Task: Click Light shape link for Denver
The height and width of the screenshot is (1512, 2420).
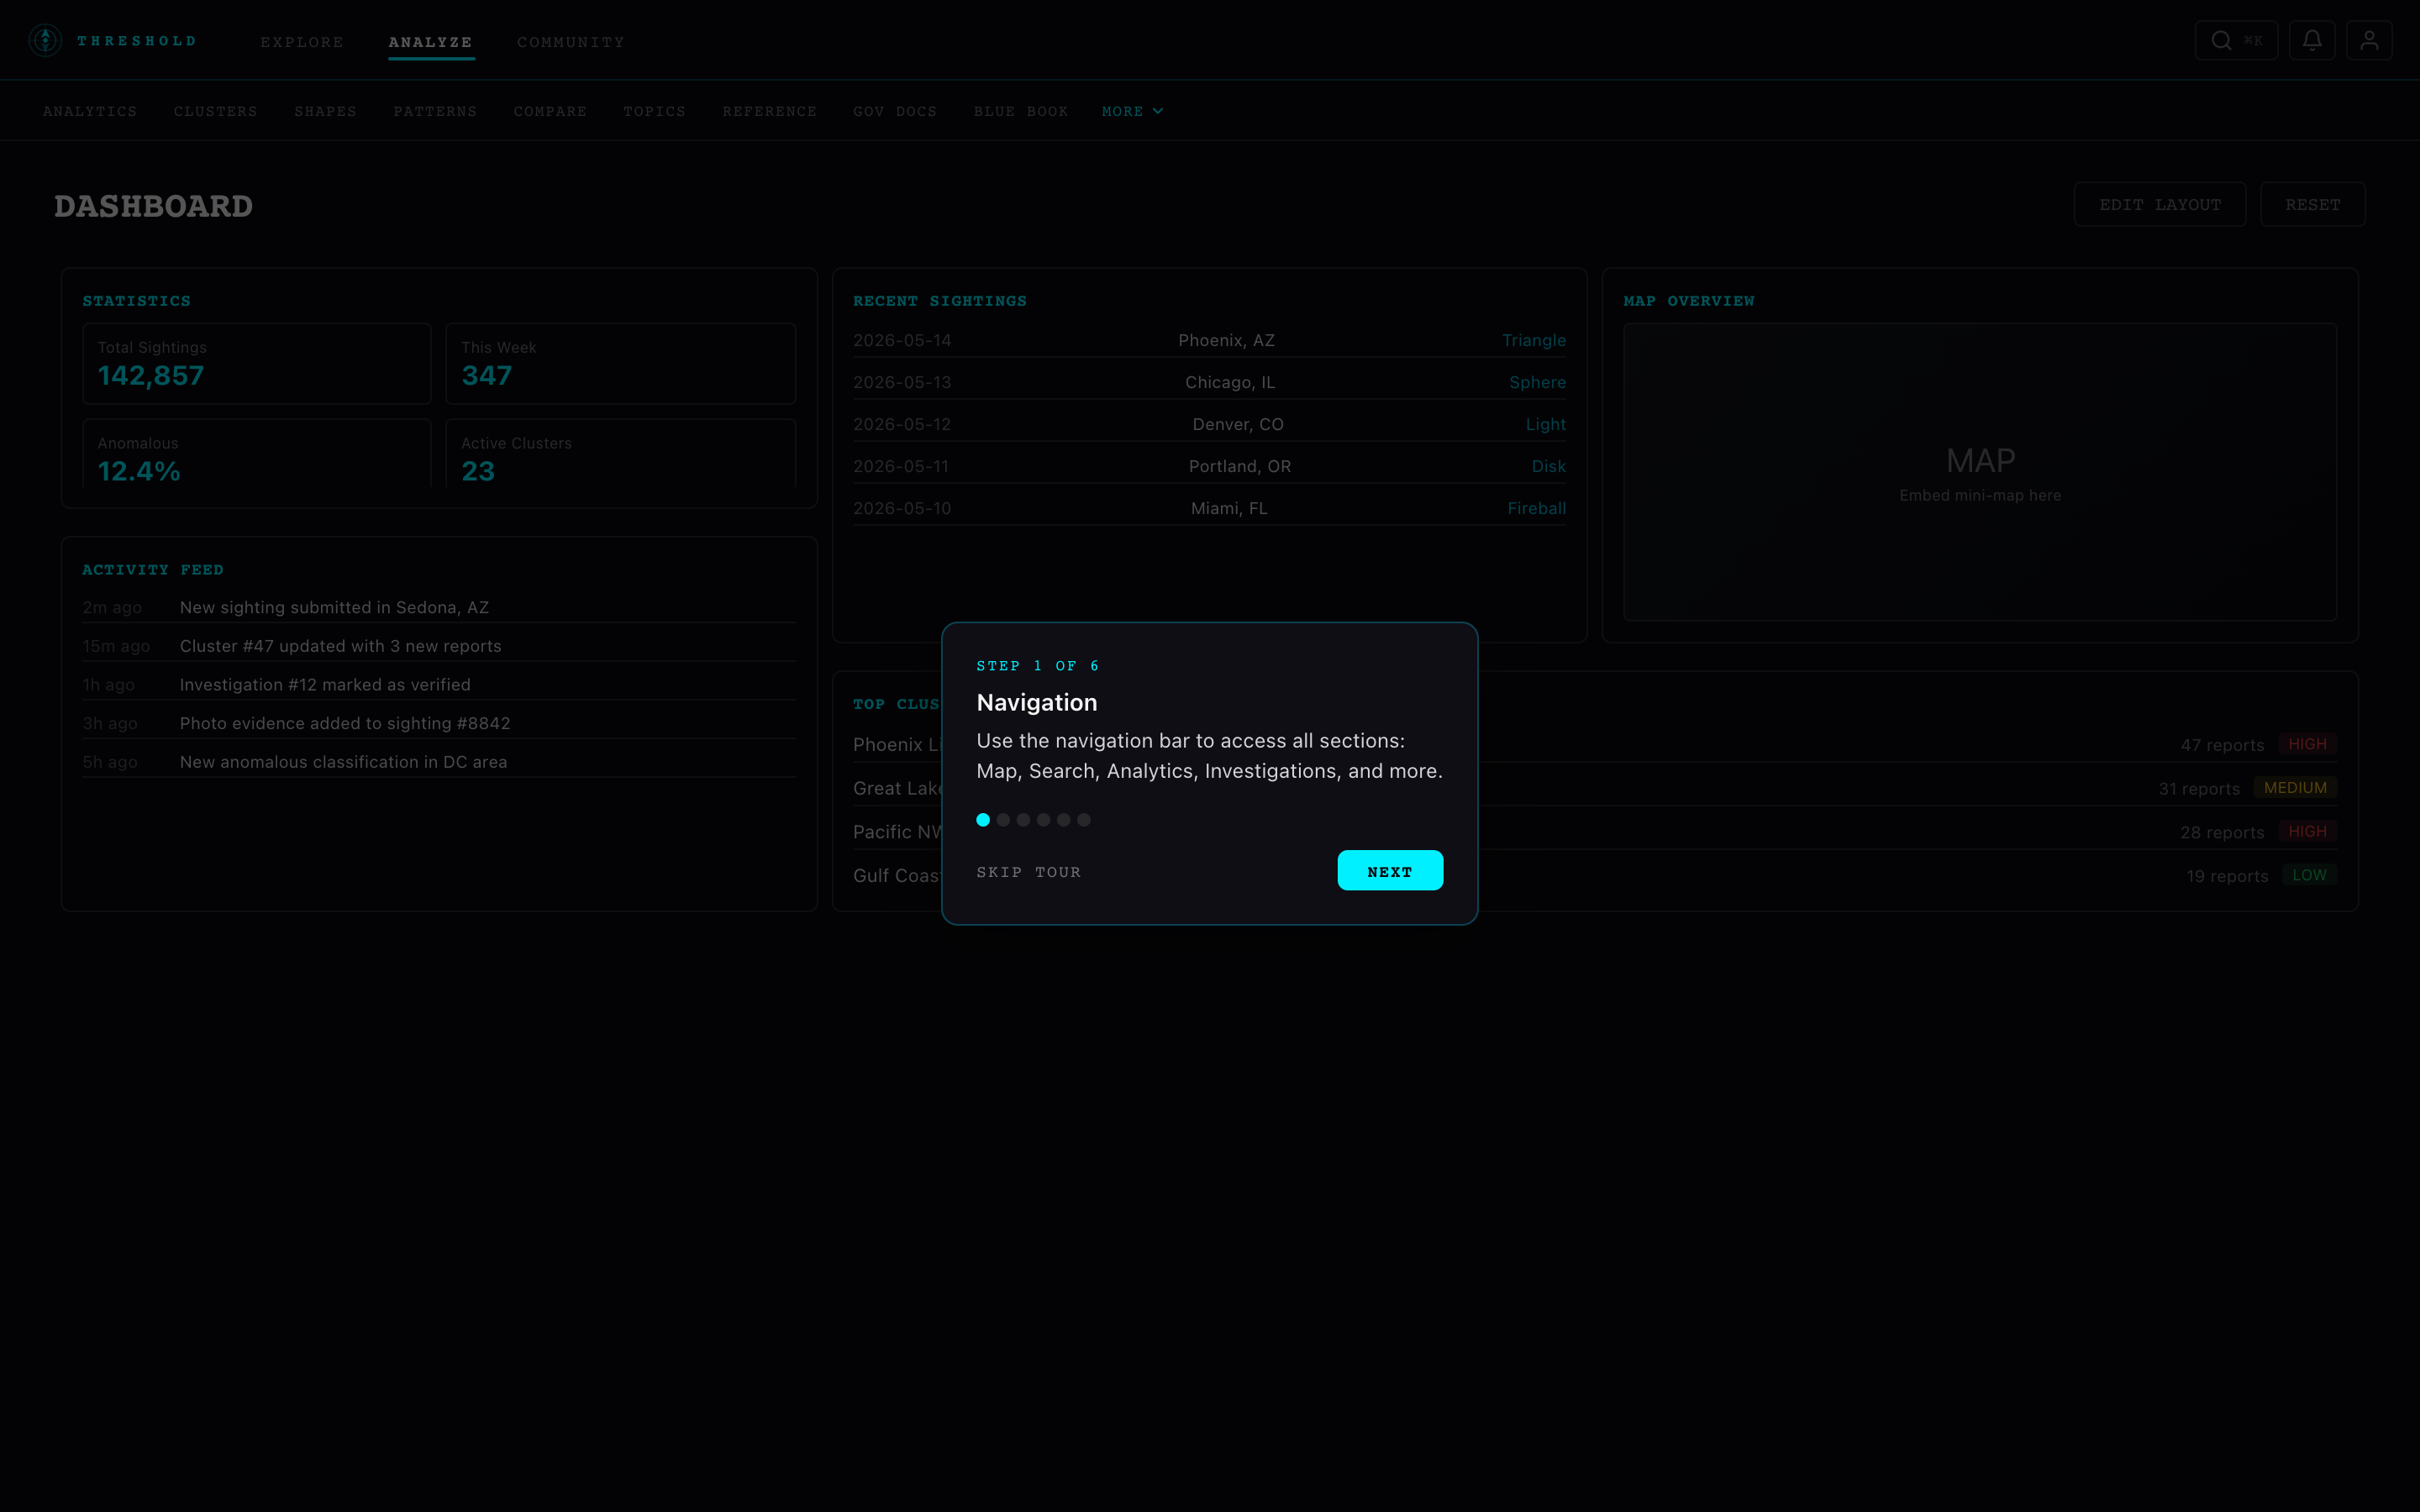Action: point(1546,424)
